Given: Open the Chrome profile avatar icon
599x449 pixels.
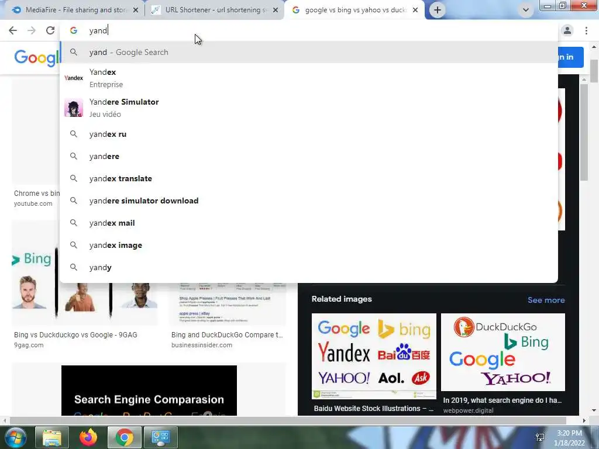Looking at the screenshot, I should pyautogui.click(x=567, y=30).
